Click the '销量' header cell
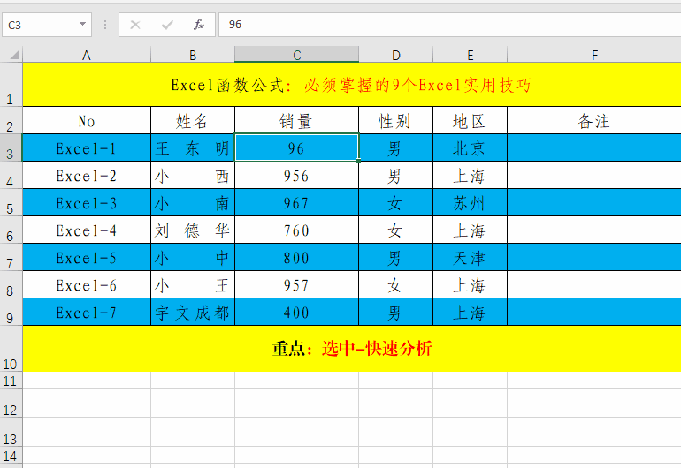Screen dimensions: 681x468 coord(296,120)
